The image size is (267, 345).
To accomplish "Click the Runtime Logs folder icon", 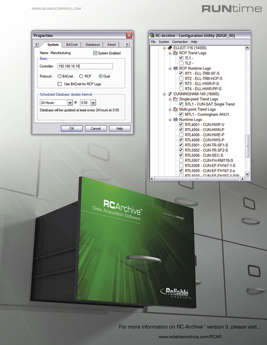I will [x=176, y=119].
